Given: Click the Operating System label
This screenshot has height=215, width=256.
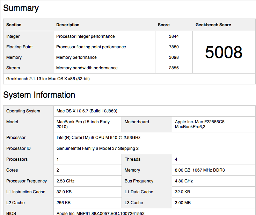Looking at the screenshot, I should 23,111.
